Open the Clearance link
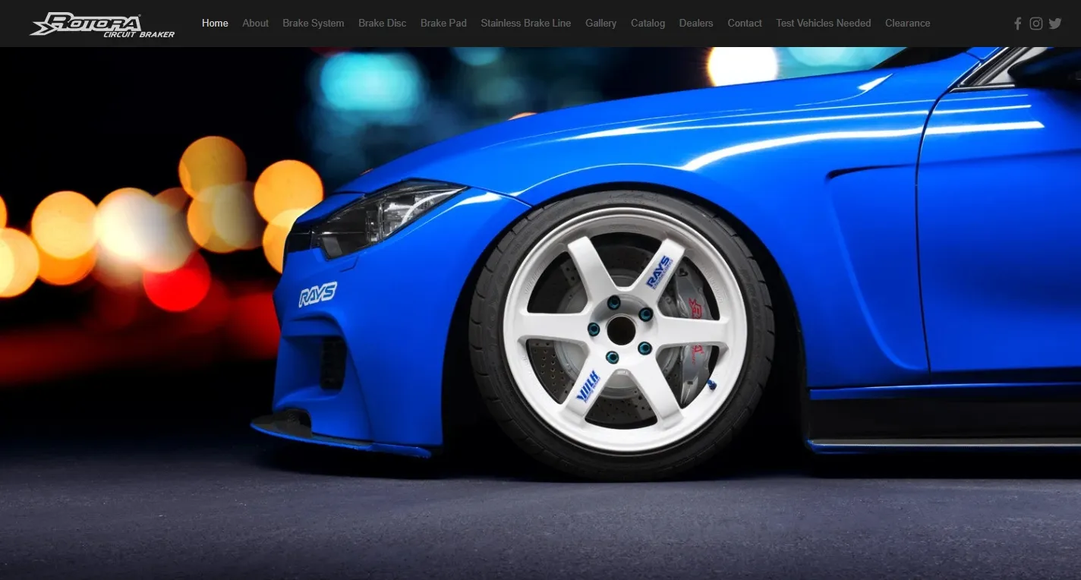1081x580 pixels. pos(908,23)
